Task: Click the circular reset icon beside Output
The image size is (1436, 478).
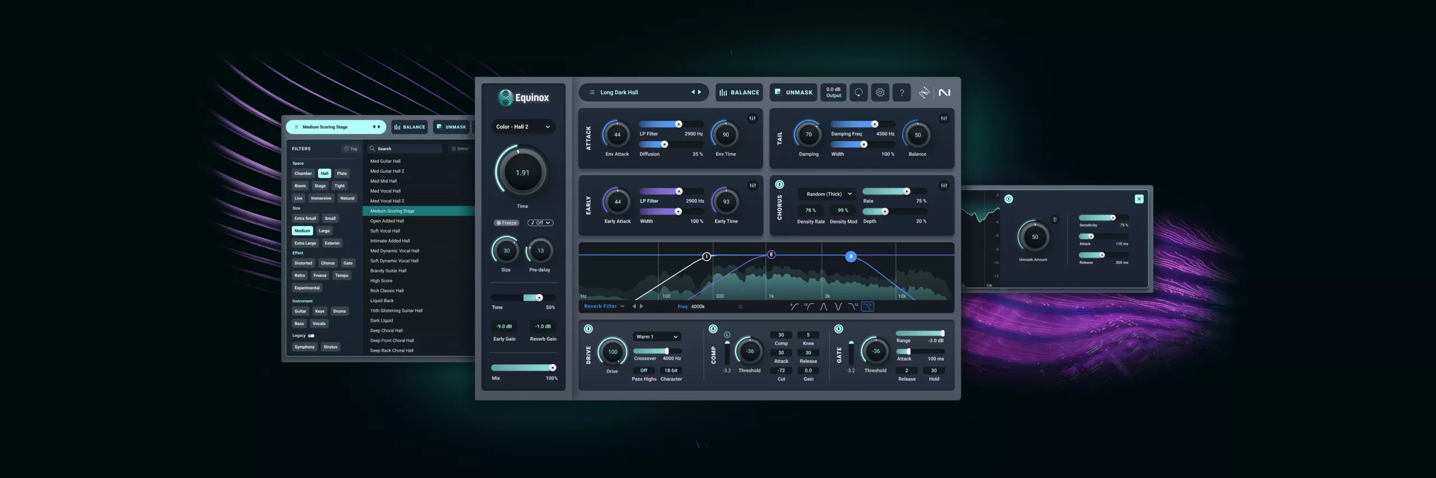Action: (859, 92)
